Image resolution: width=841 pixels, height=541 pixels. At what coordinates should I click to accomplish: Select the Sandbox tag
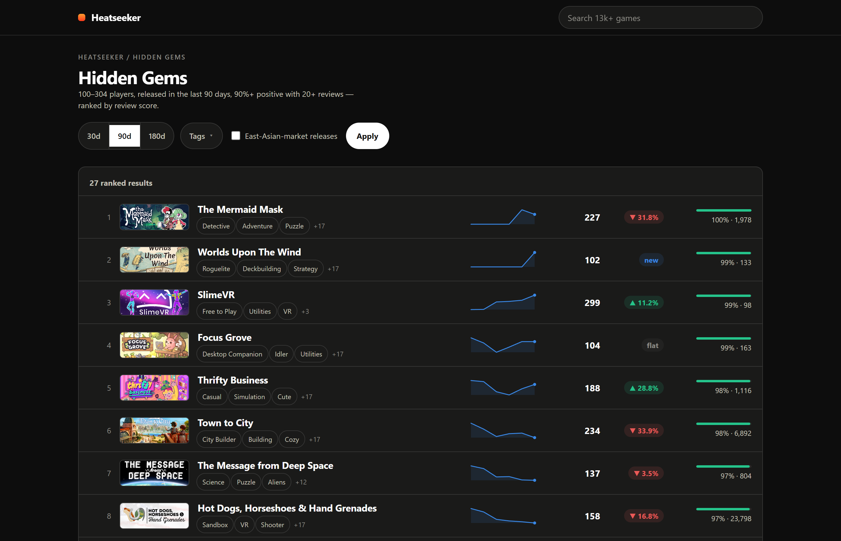point(215,525)
